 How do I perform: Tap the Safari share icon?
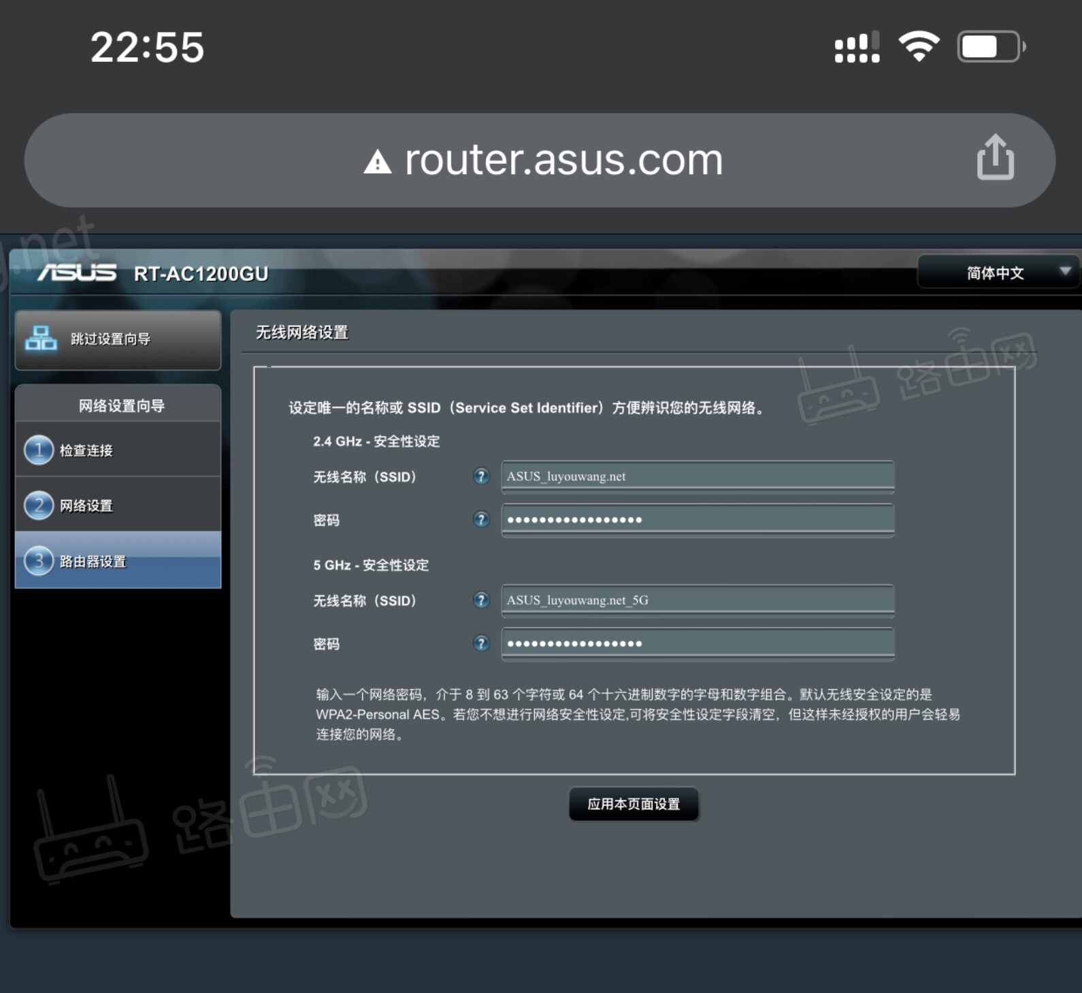pos(995,158)
